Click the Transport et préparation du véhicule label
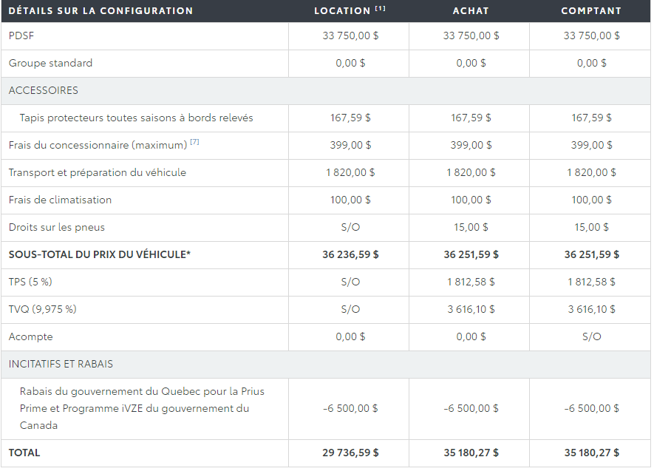Viewport: 654px width, 474px height. [98, 173]
